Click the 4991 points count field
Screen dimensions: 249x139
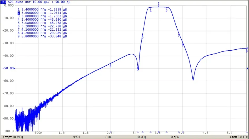(x=77, y=137)
